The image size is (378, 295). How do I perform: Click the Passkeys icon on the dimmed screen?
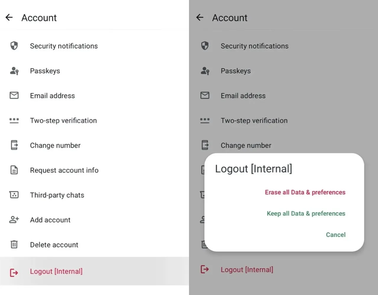tap(205, 71)
